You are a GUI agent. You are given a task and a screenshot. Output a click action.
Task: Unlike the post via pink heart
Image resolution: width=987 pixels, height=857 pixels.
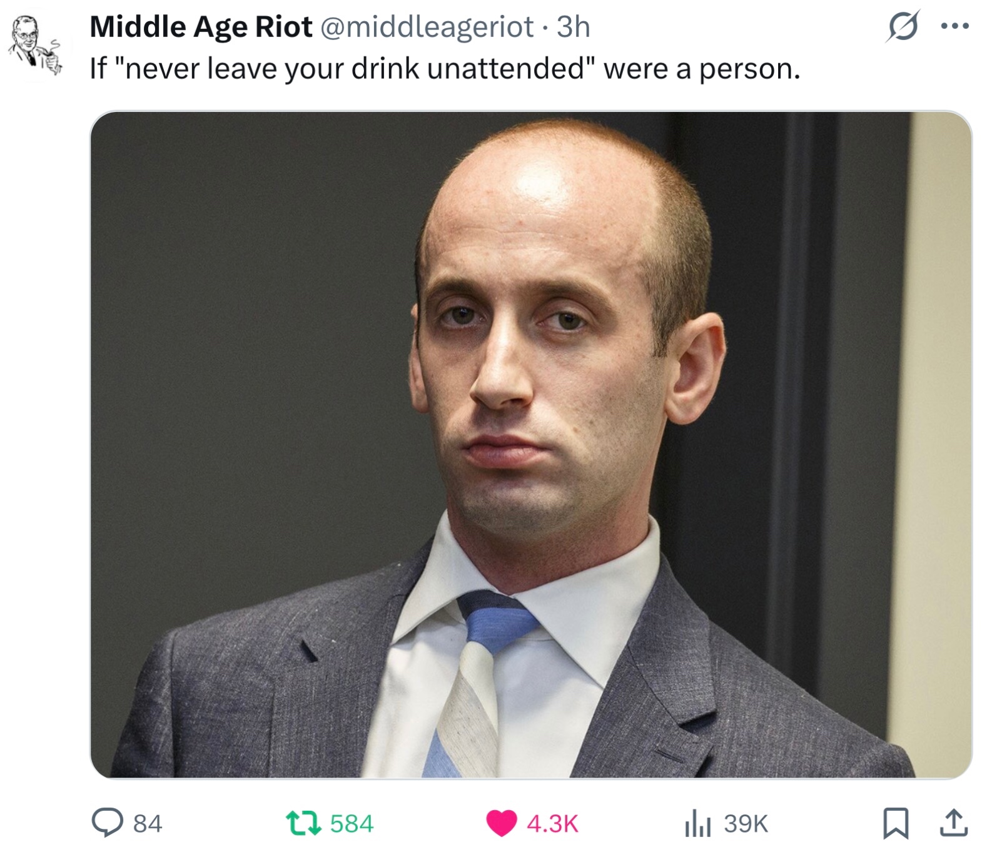click(x=502, y=823)
